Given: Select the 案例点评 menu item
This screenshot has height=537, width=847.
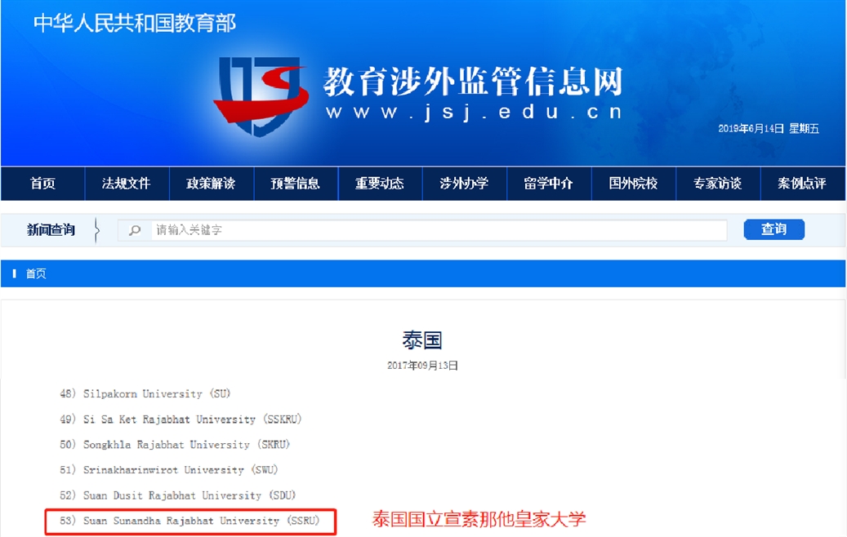Looking at the screenshot, I should coord(802,184).
